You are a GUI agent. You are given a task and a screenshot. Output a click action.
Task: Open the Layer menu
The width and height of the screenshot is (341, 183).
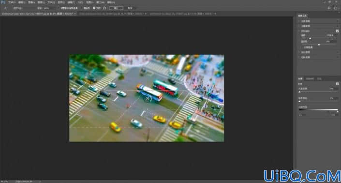point(41,2)
